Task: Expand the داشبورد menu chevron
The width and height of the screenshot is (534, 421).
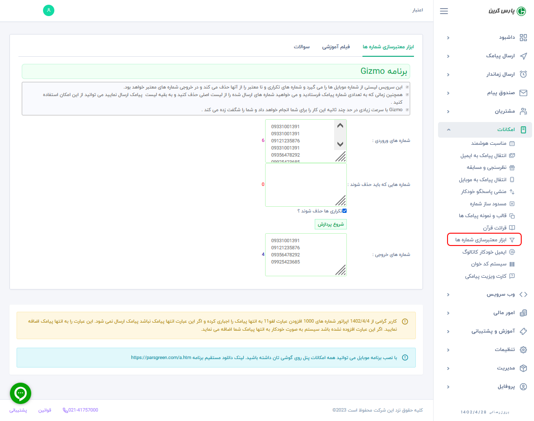Action: [x=448, y=37]
